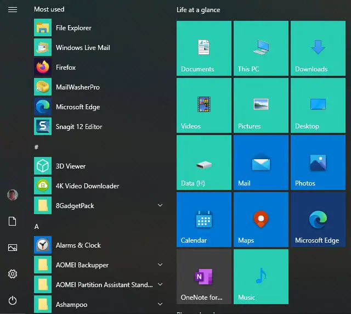Launch Firefox from the app list
Screen dimensions: 351x314
99,67
